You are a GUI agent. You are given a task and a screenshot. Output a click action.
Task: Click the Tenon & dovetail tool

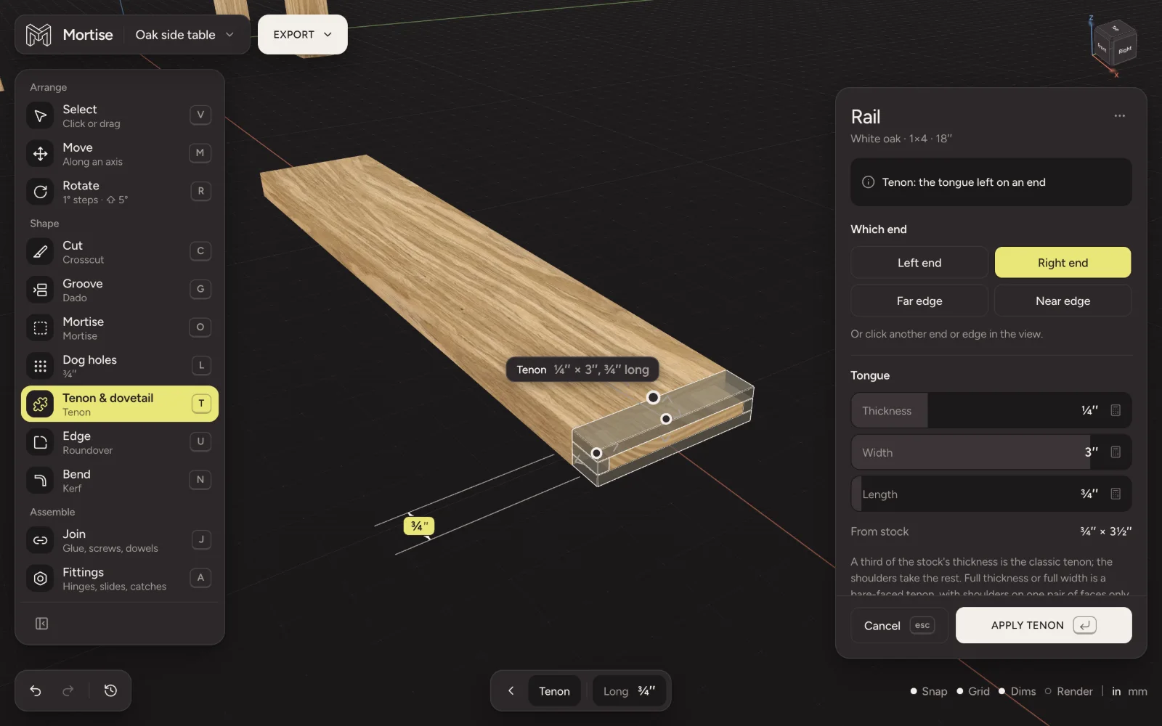click(120, 404)
